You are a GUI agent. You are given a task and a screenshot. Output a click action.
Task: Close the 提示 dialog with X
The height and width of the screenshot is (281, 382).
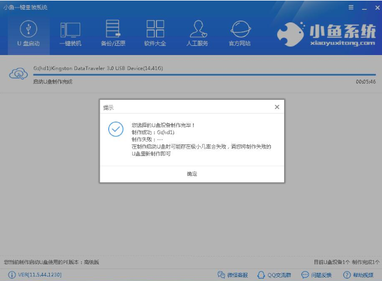pos(277,107)
